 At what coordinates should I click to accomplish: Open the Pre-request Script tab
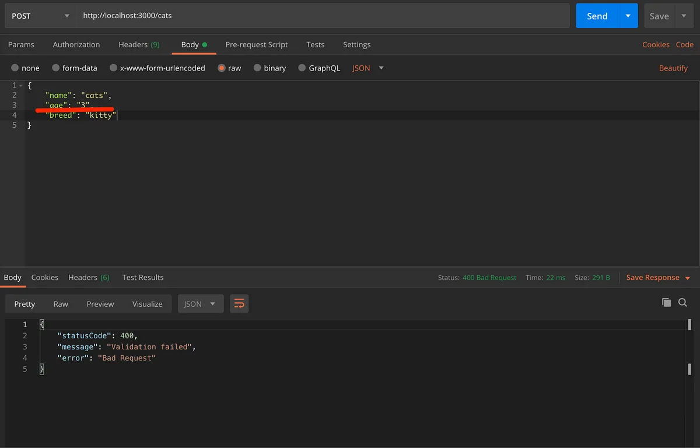tap(257, 44)
